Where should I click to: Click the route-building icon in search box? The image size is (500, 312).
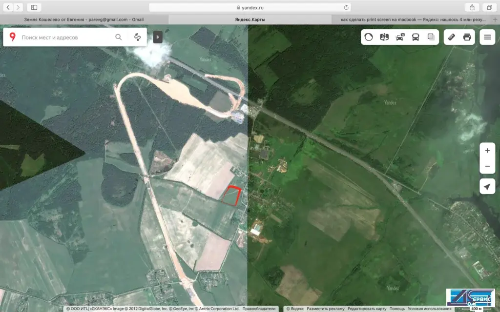(137, 37)
